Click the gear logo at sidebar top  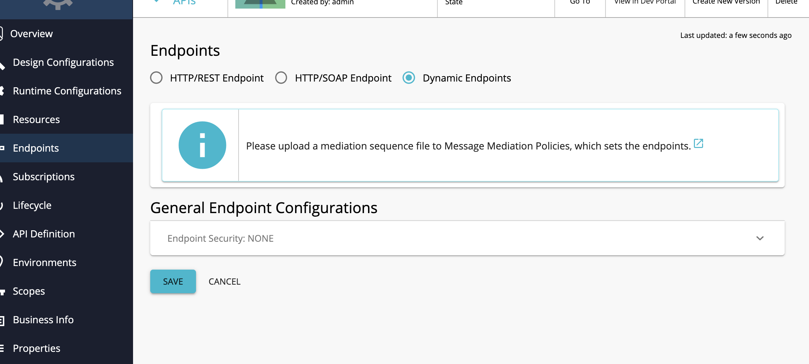tap(58, 4)
